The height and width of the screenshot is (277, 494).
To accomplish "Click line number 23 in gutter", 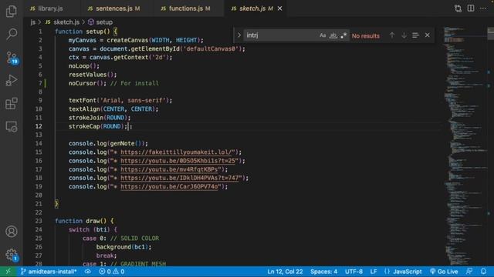I will pos(39,221).
